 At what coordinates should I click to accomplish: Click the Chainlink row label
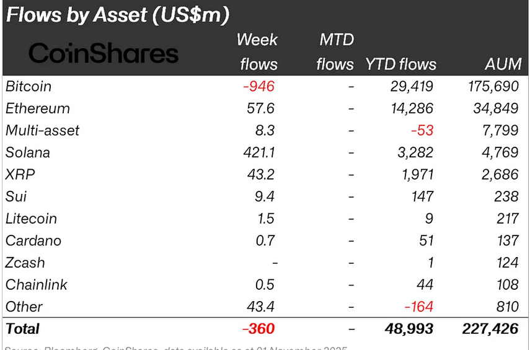[x=36, y=285]
